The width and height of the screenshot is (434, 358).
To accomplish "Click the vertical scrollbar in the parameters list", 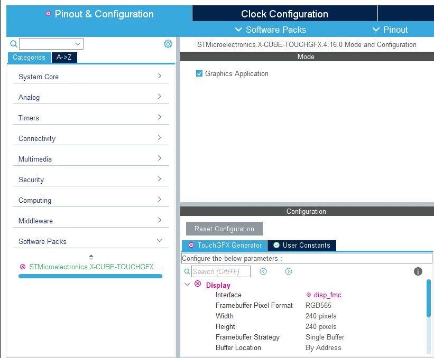I will 429,298.
